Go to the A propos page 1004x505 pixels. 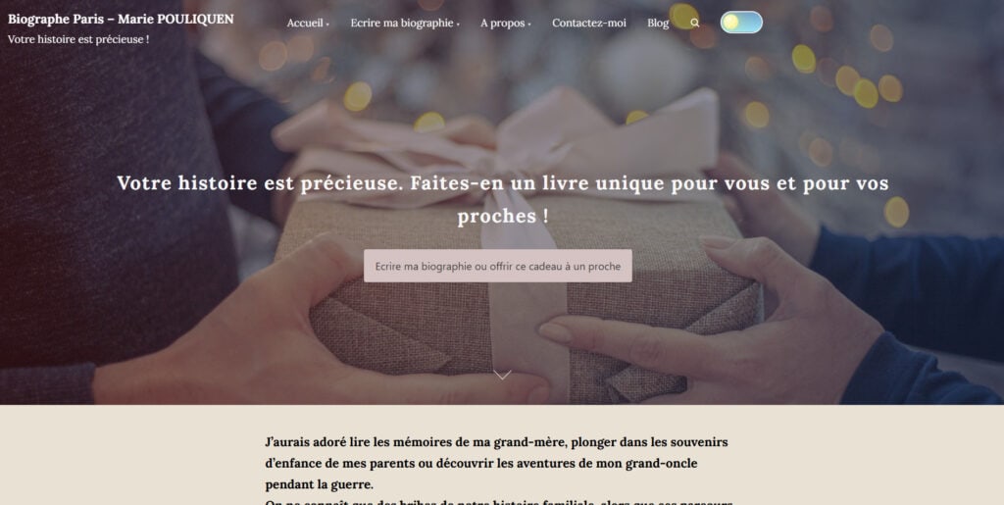503,23
